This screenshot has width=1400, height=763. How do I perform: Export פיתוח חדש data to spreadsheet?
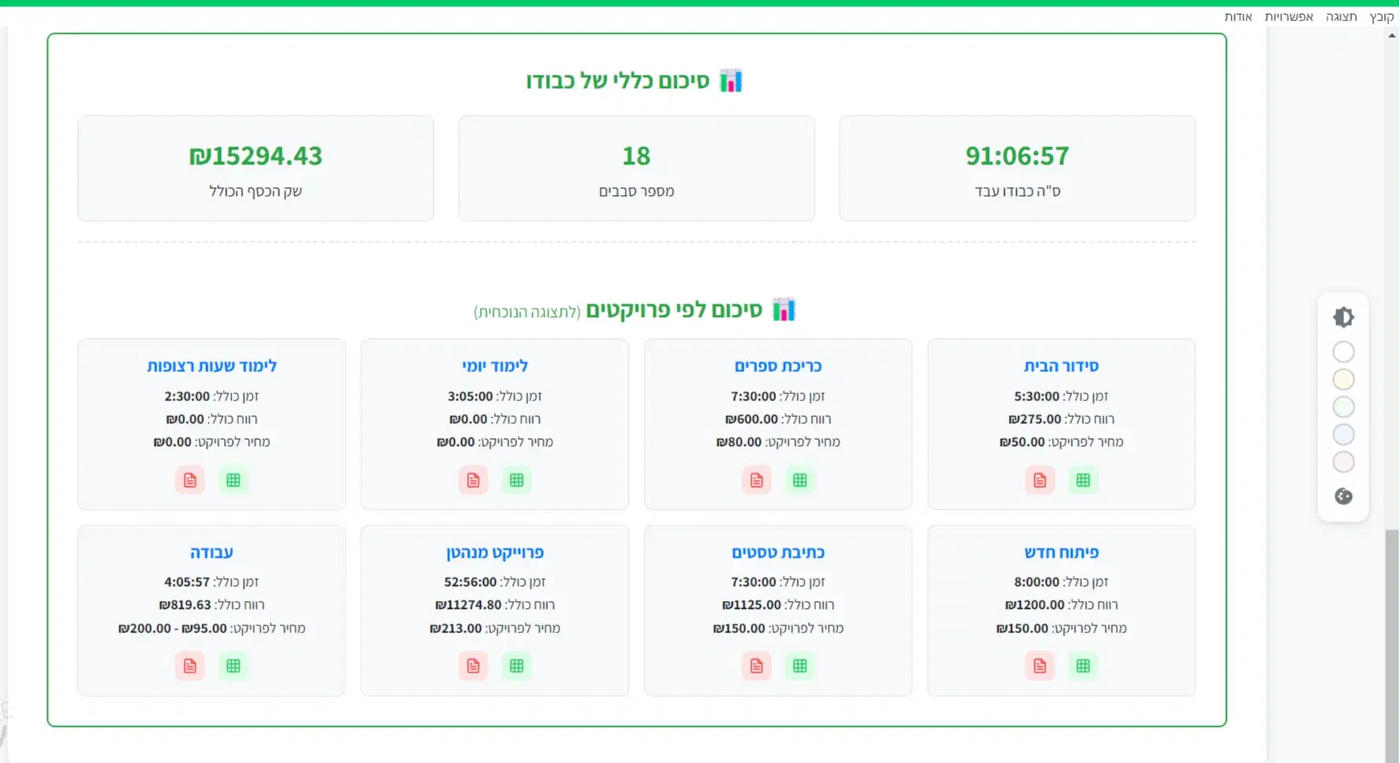(x=1084, y=665)
